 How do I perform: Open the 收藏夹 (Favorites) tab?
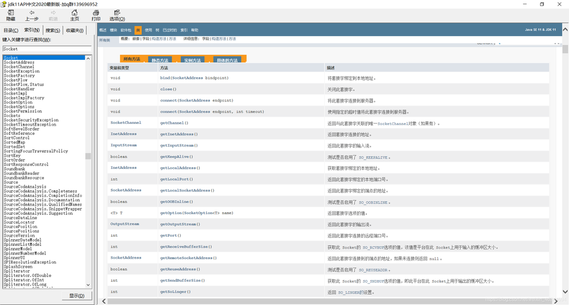(74, 30)
